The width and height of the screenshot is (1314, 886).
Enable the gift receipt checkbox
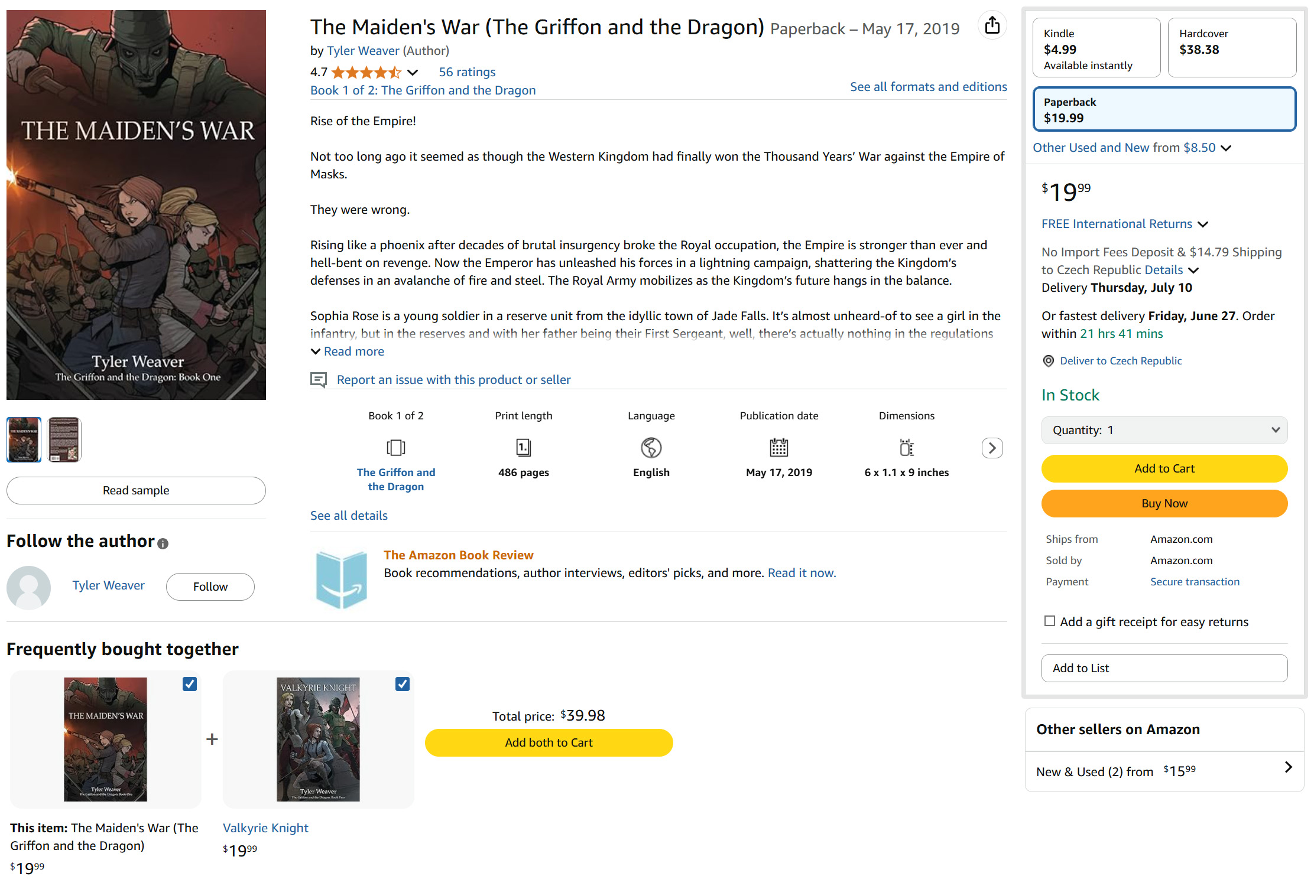1050,621
